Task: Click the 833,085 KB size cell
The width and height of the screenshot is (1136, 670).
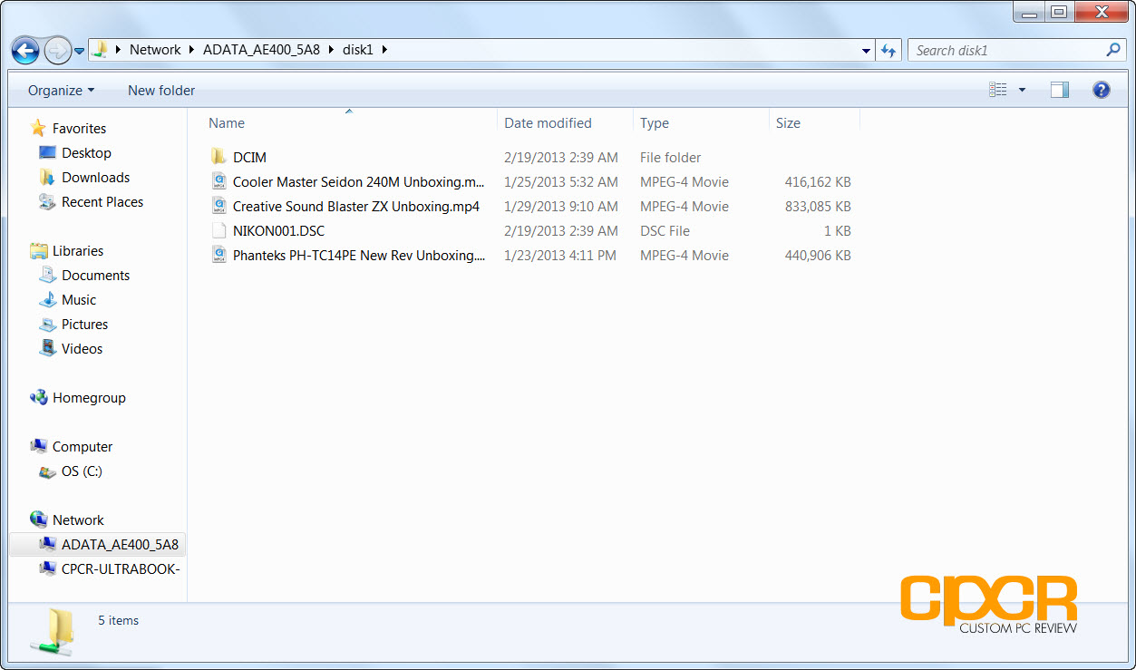Action: [x=818, y=206]
